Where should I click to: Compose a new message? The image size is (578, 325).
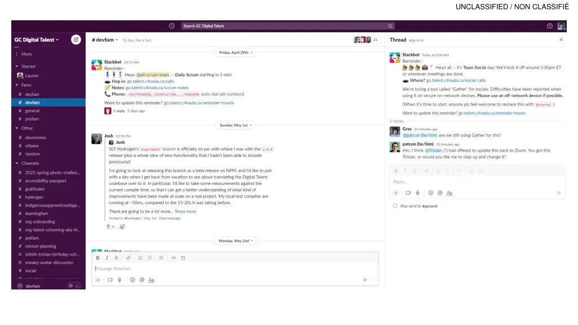point(76,39)
